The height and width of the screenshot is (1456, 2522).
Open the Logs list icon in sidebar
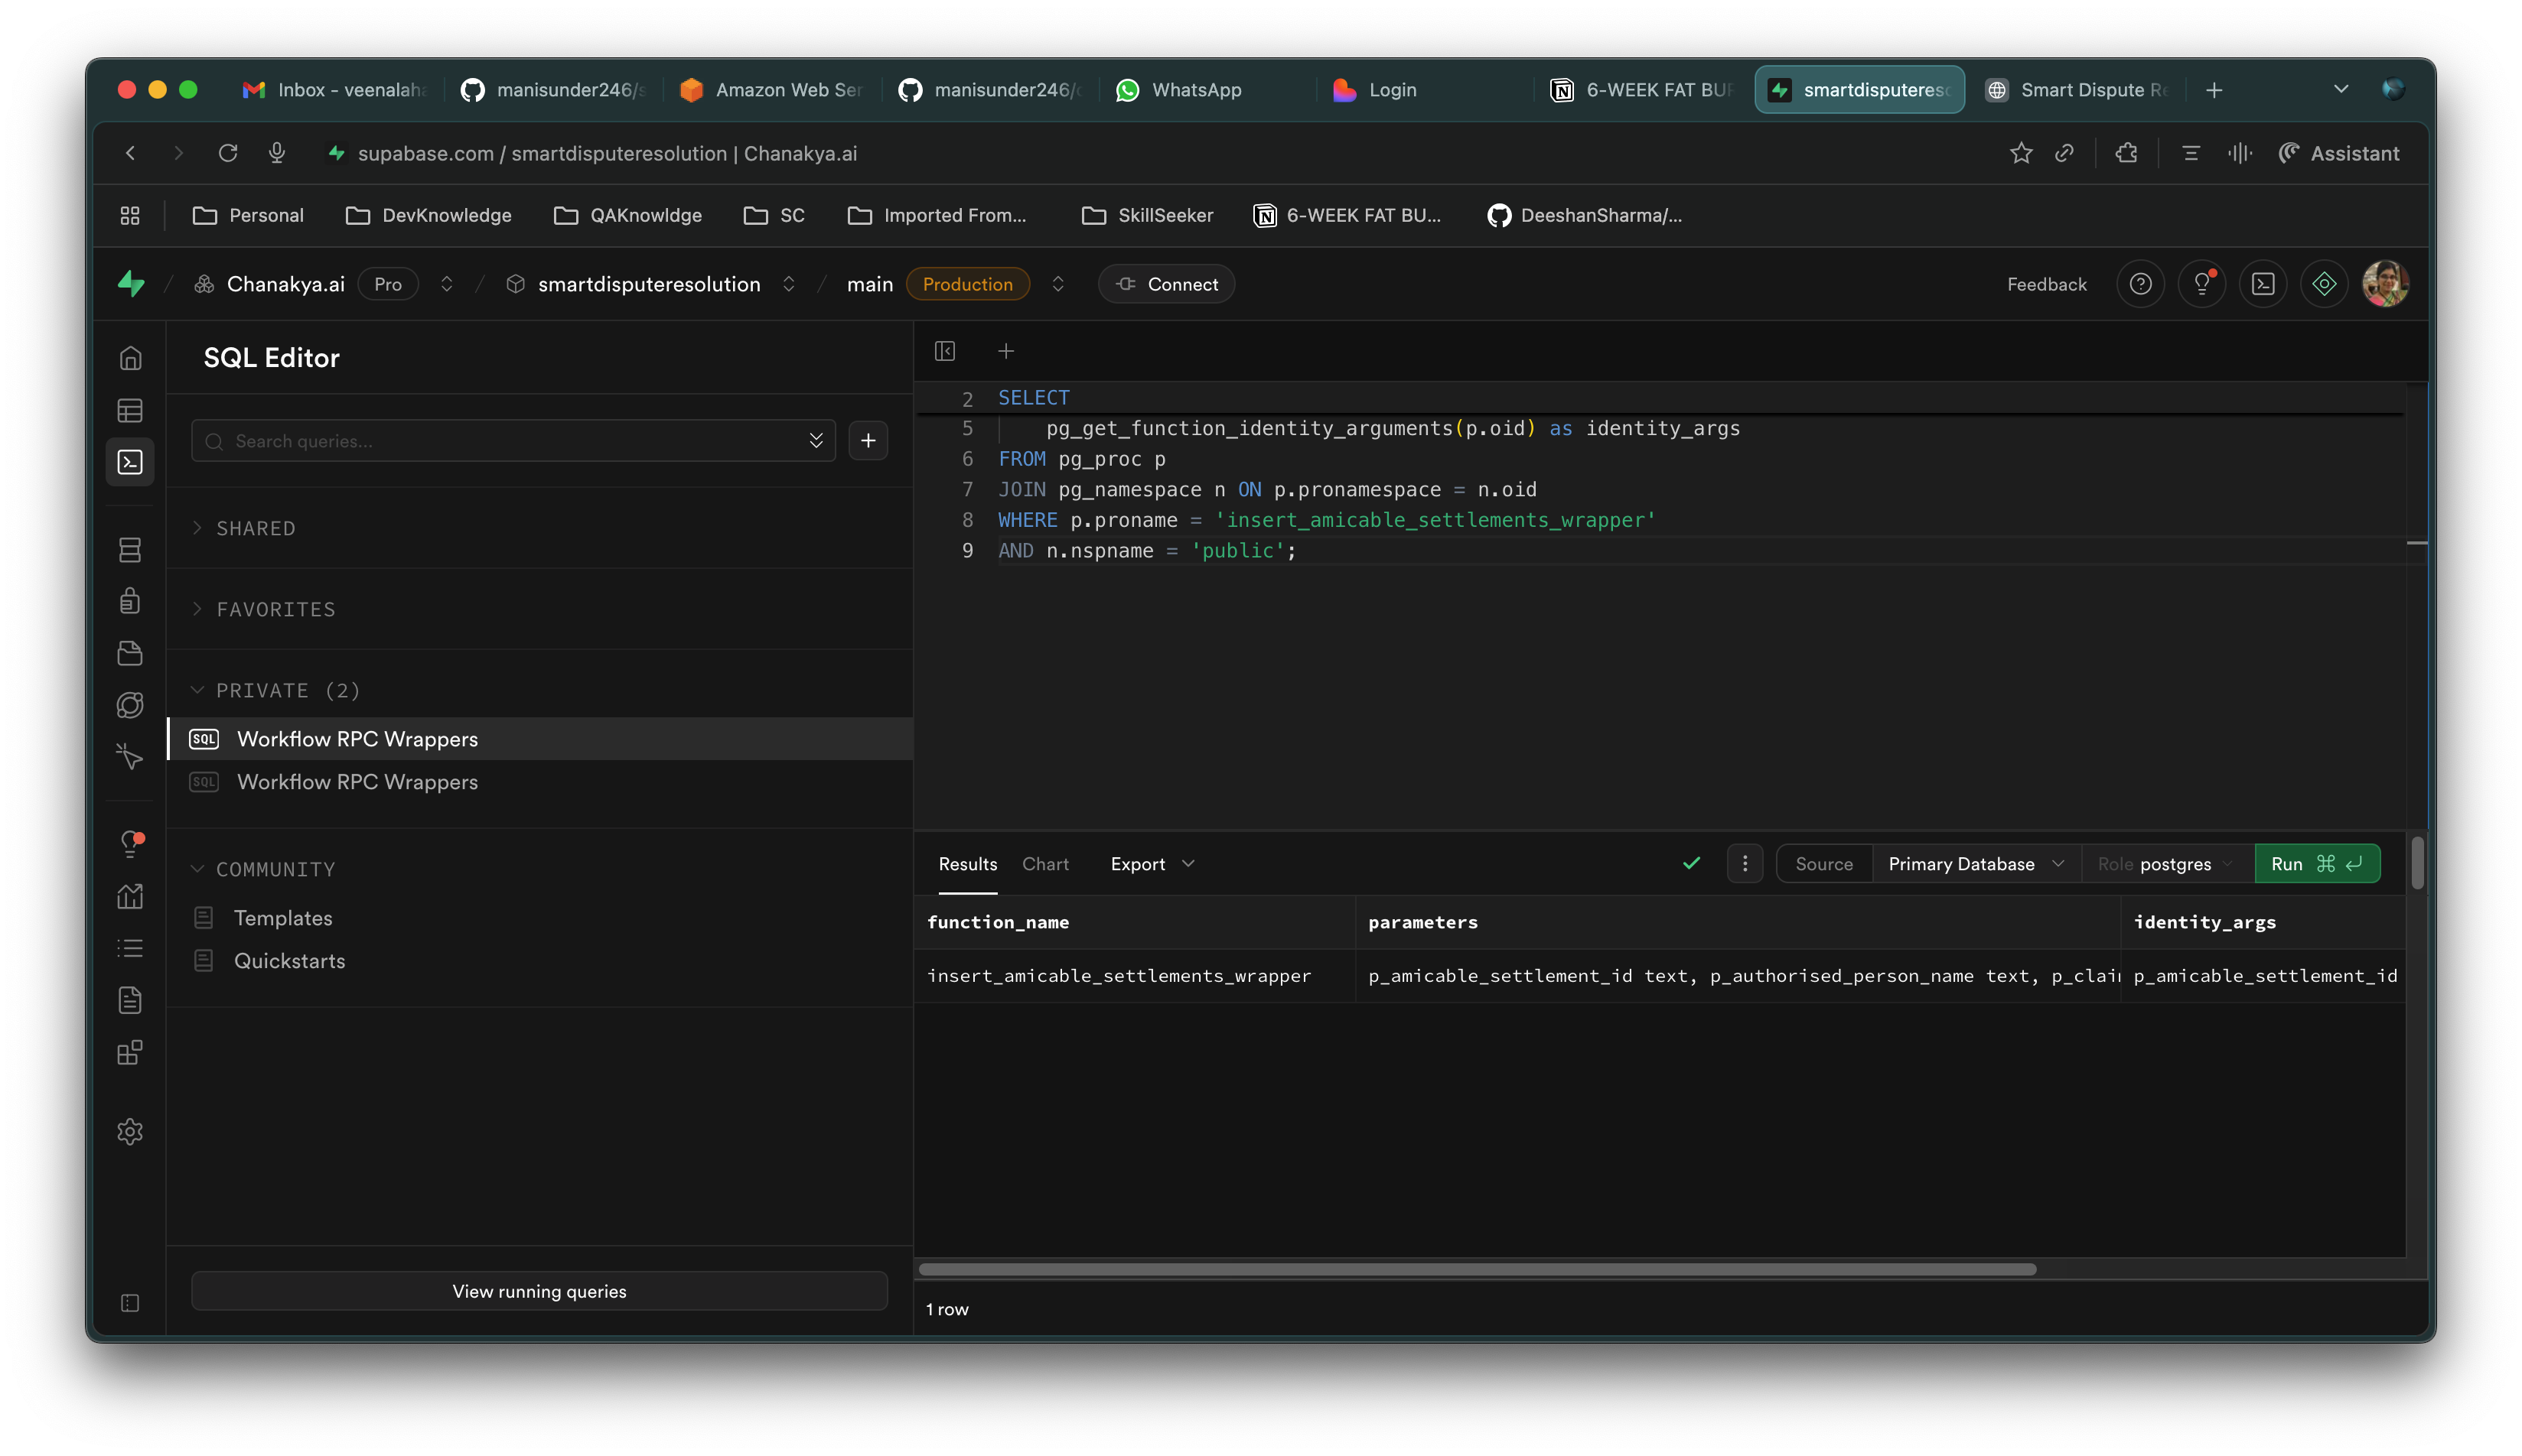(x=130, y=948)
